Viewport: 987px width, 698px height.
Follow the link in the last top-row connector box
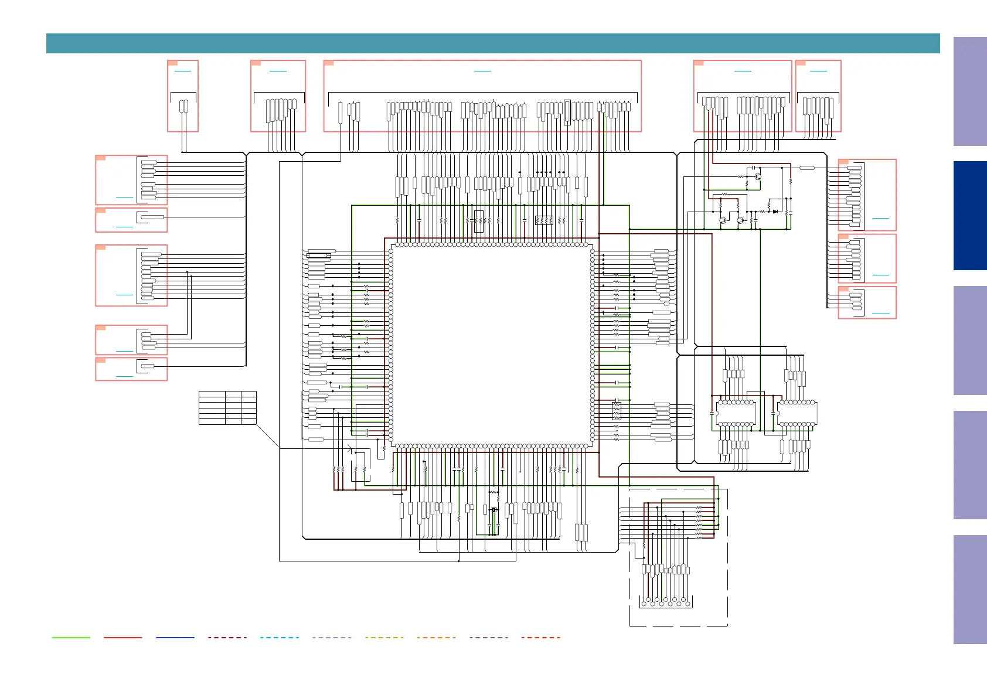[818, 71]
